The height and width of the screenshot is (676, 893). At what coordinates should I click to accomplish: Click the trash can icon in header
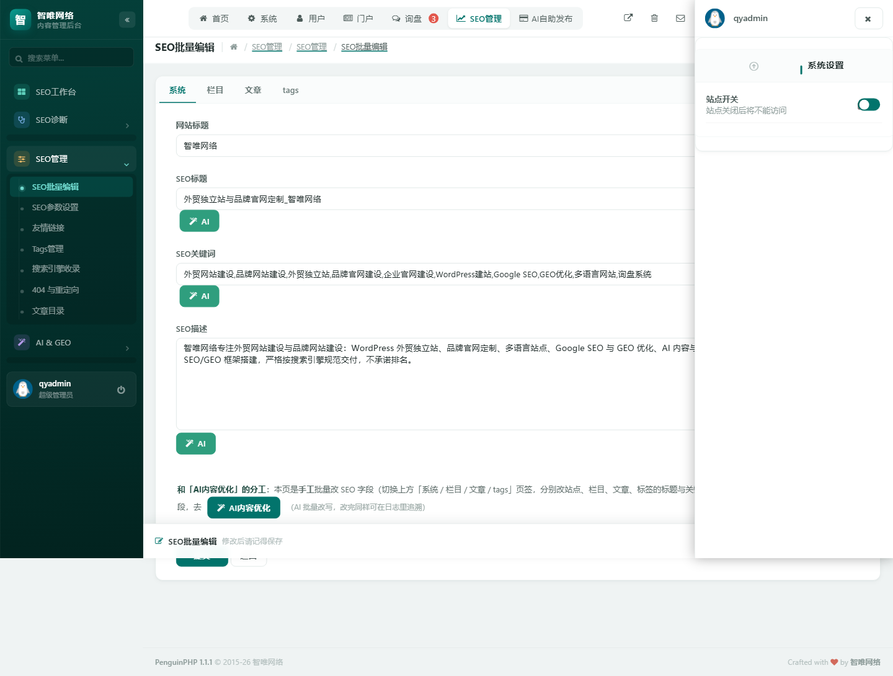[654, 18]
